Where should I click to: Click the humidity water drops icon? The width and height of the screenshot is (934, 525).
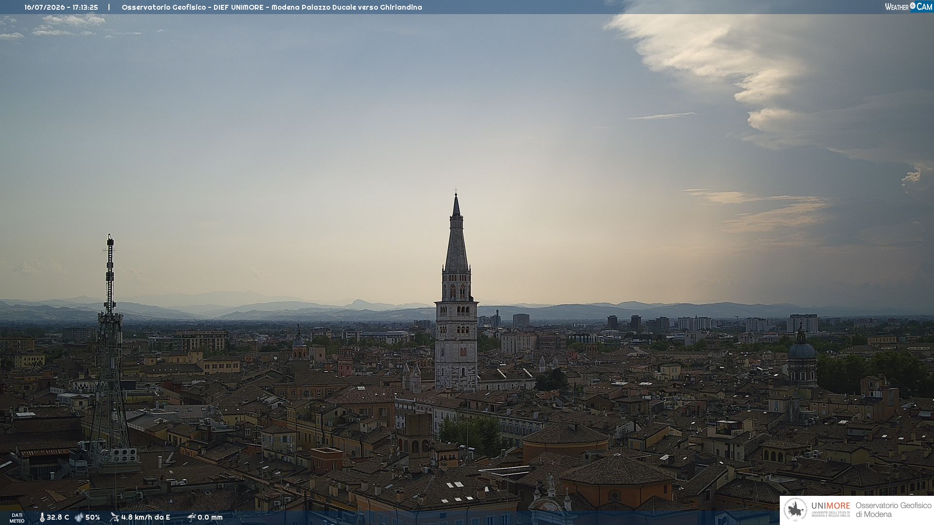(x=79, y=517)
